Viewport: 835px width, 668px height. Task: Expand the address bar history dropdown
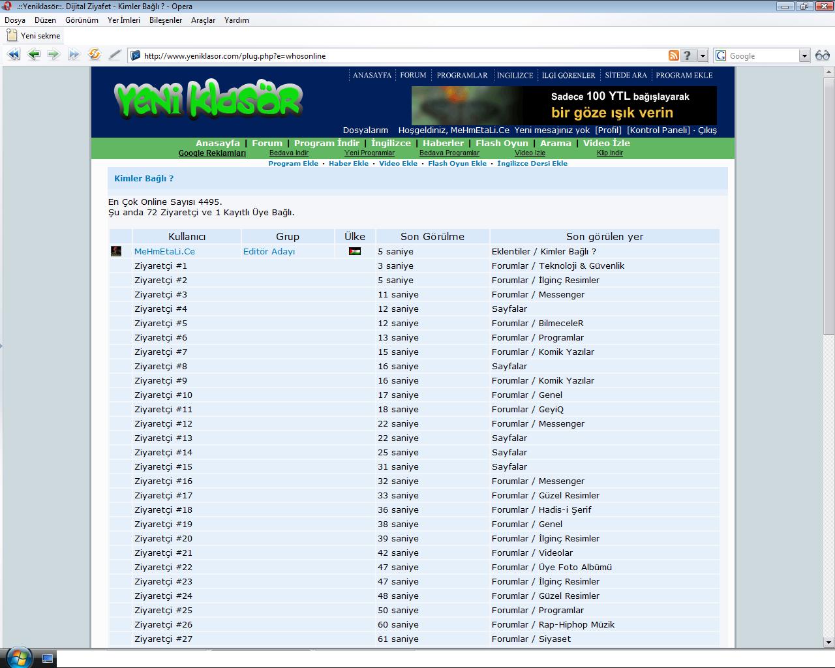pyautogui.click(x=703, y=55)
